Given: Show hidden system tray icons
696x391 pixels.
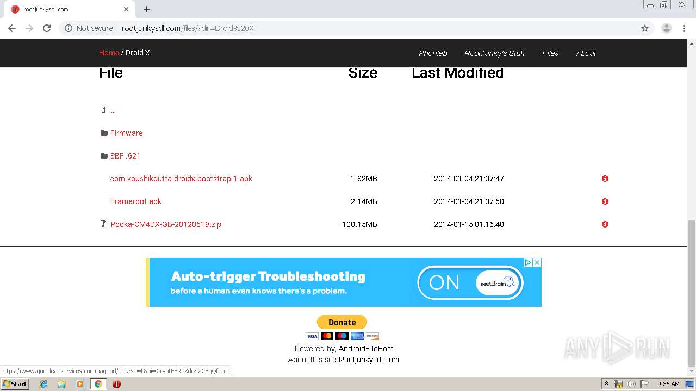Looking at the screenshot, I should (606, 384).
